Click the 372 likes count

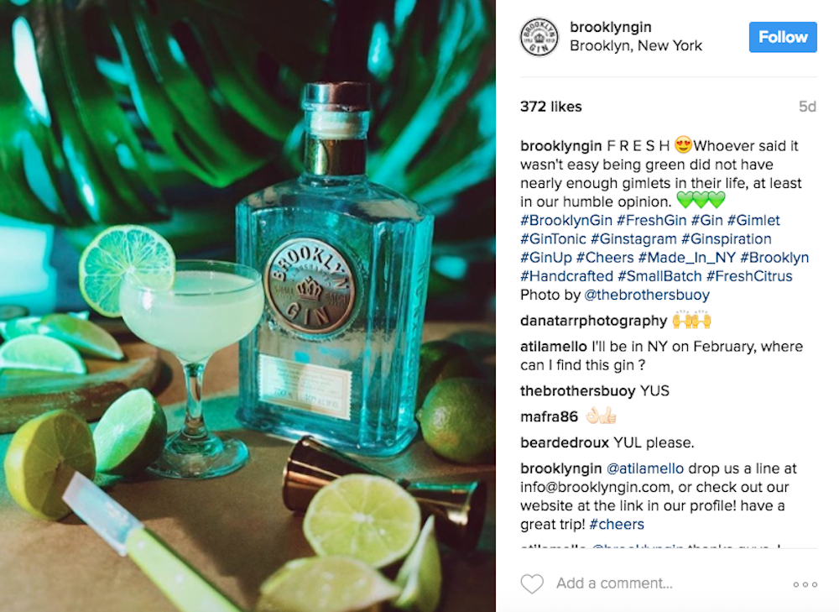[550, 107]
